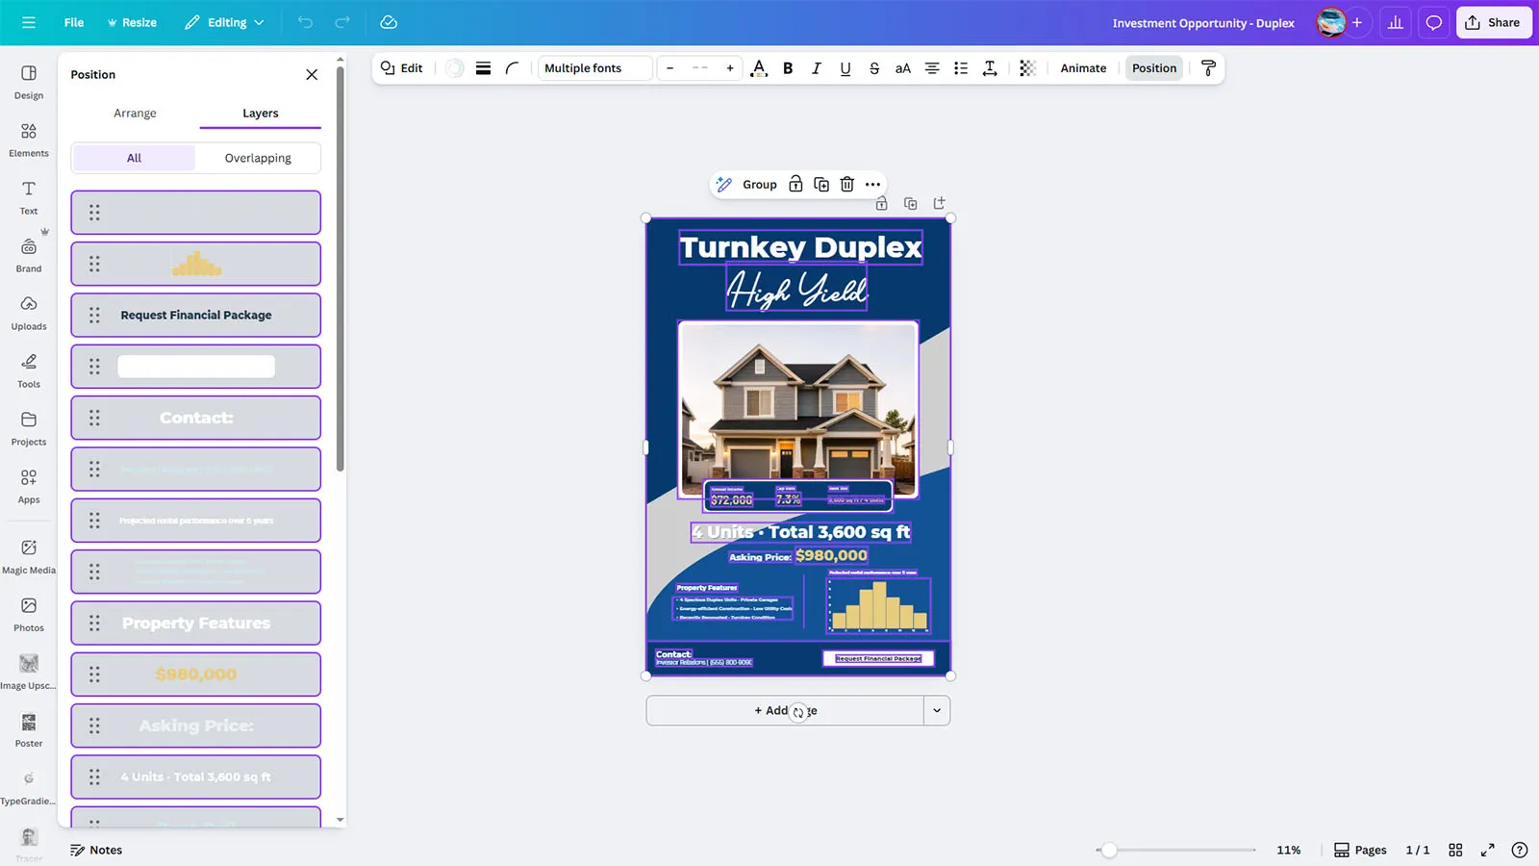Click the copy style paint roller icon
1539x866 pixels.
tap(1208, 68)
